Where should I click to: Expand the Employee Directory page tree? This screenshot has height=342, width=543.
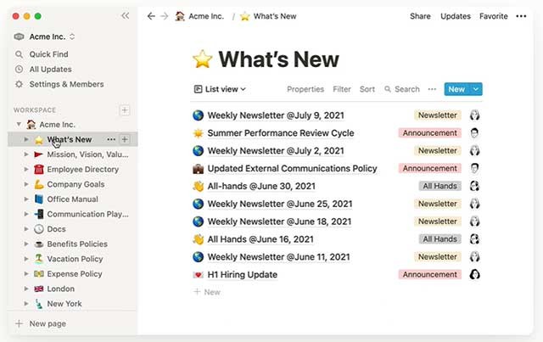click(x=26, y=169)
